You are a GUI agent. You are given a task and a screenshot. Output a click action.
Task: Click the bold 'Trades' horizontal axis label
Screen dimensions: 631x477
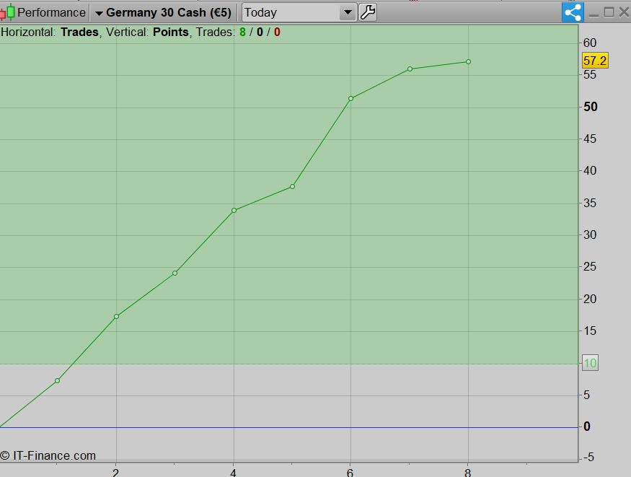(x=79, y=32)
